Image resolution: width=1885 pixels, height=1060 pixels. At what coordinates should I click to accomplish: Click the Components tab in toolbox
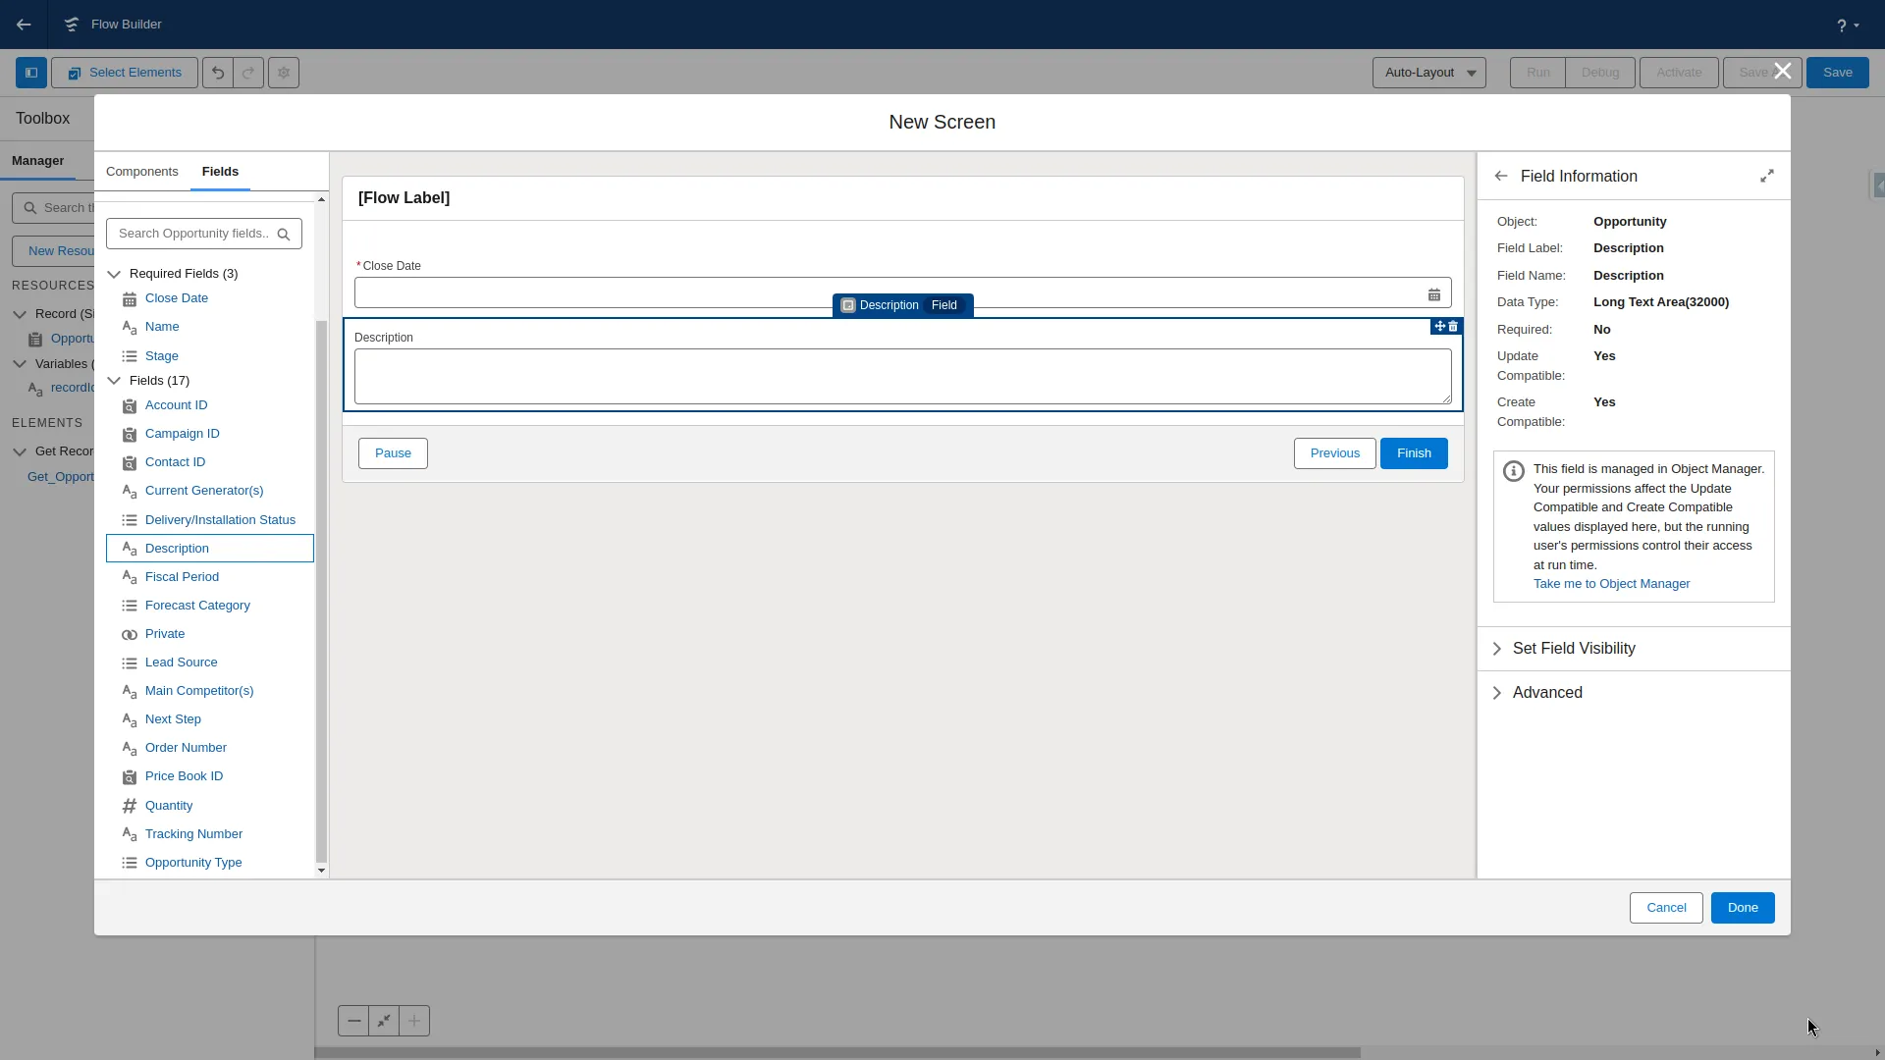point(142,171)
